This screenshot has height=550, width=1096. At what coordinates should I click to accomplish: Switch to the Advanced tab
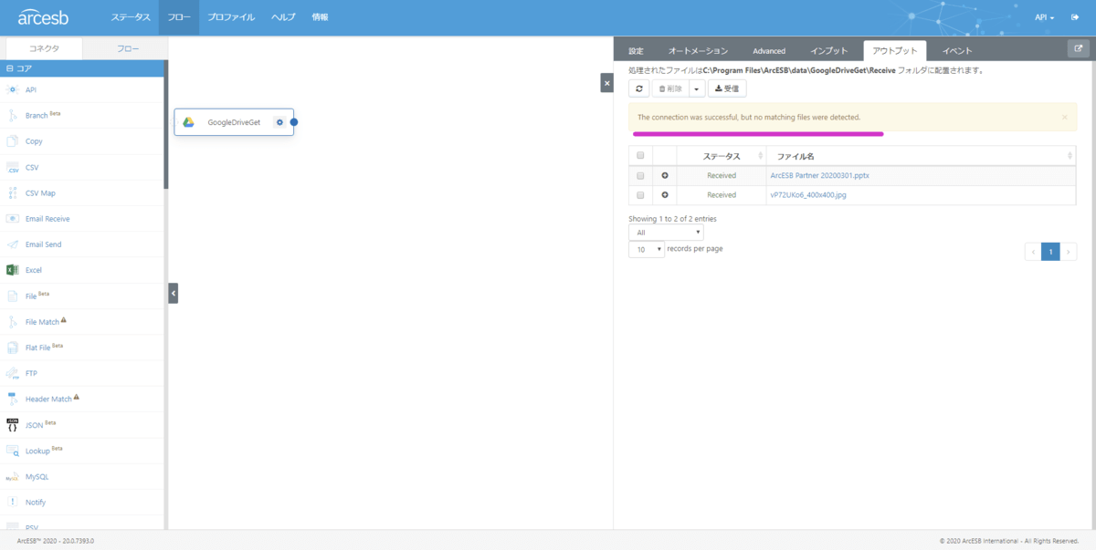[769, 51]
